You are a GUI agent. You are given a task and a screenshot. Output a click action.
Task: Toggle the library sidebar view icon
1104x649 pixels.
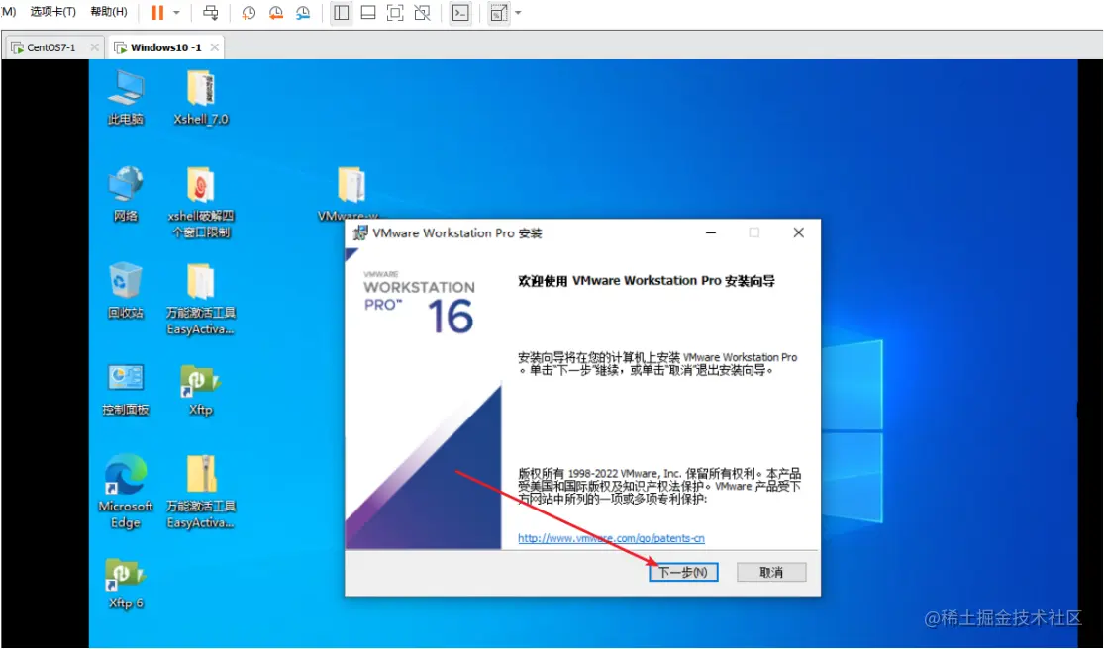pyautogui.click(x=341, y=13)
